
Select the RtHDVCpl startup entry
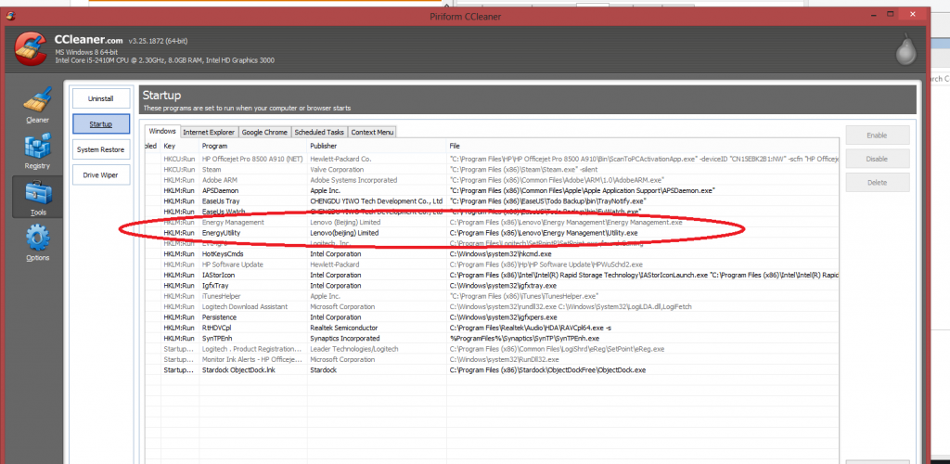[x=492, y=328]
